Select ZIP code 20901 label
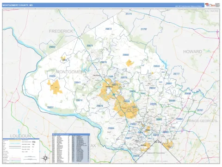 (x=166, y=132)
